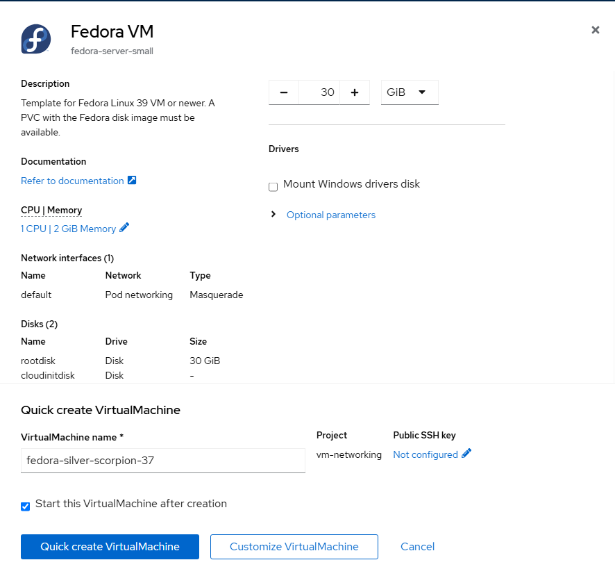Viewport: 615px width, 576px height.
Task: Increase disk size with plus button
Action: tap(355, 92)
